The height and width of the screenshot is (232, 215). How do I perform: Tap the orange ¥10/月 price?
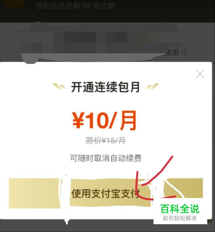104,120
